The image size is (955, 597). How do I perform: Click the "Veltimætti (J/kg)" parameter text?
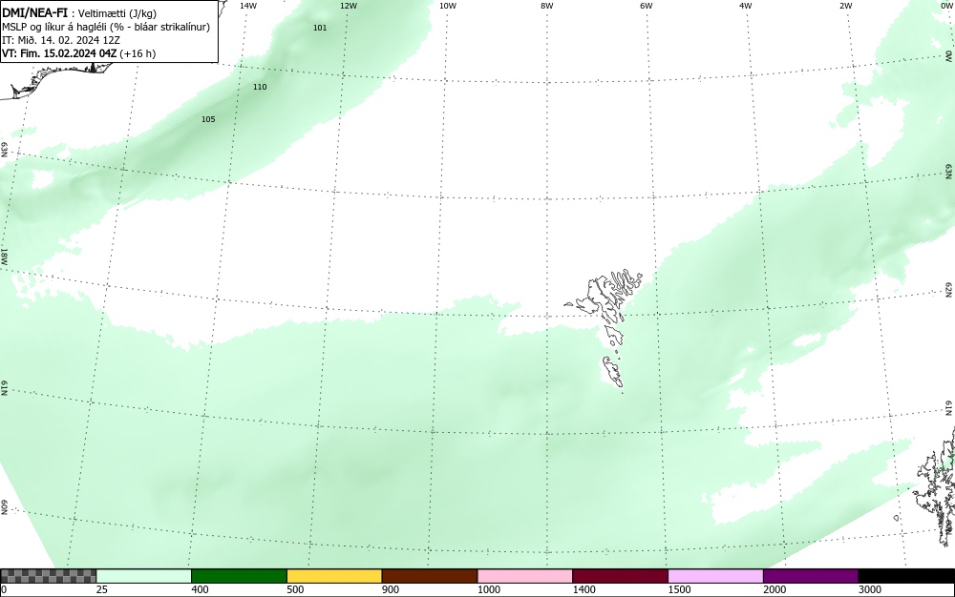(x=117, y=13)
